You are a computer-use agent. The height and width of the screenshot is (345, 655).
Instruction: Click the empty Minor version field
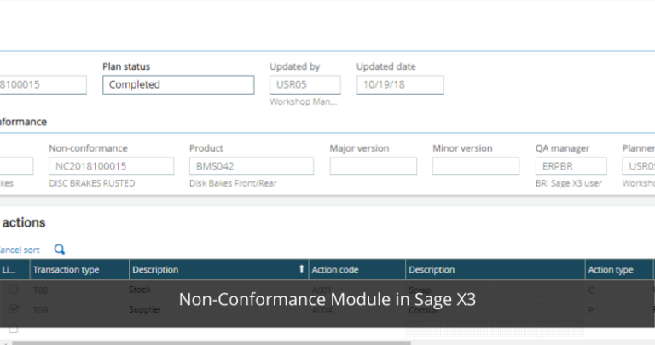coord(476,166)
